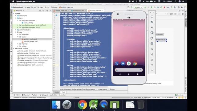Open the Messages app on emulator home screen
Viewport: 197px width, 111px height.
(123, 64)
